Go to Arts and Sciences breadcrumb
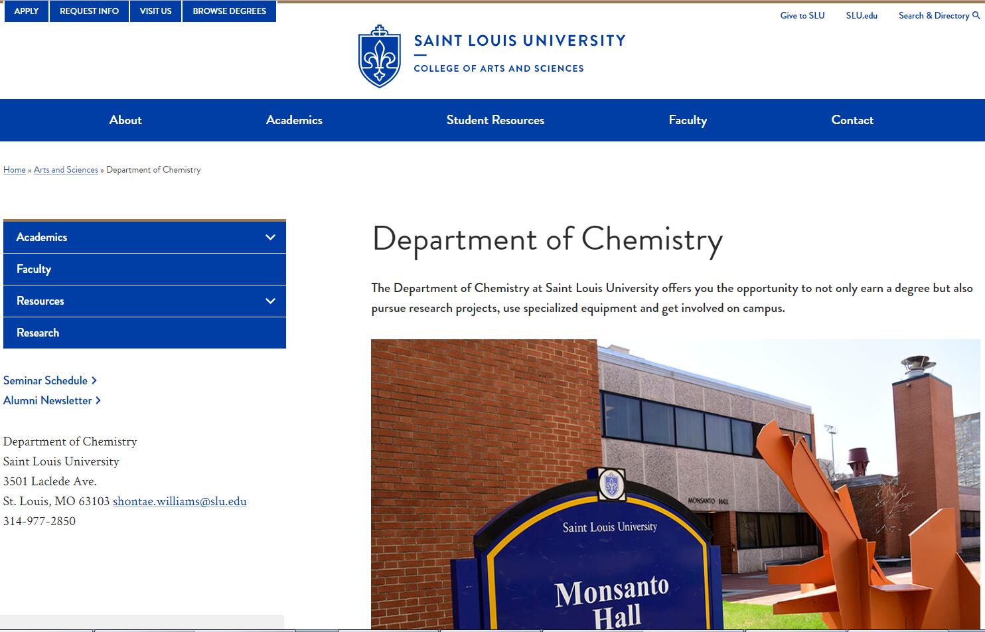This screenshot has width=985, height=632. [66, 170]
